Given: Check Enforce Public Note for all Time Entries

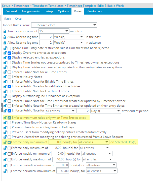Looking at the screenshot, I should pyautogui.click(x=9, y=72).
